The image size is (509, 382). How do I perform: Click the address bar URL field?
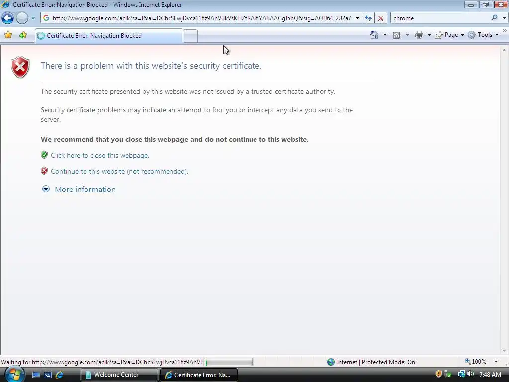pyautogui.click(x=201, y=18)
